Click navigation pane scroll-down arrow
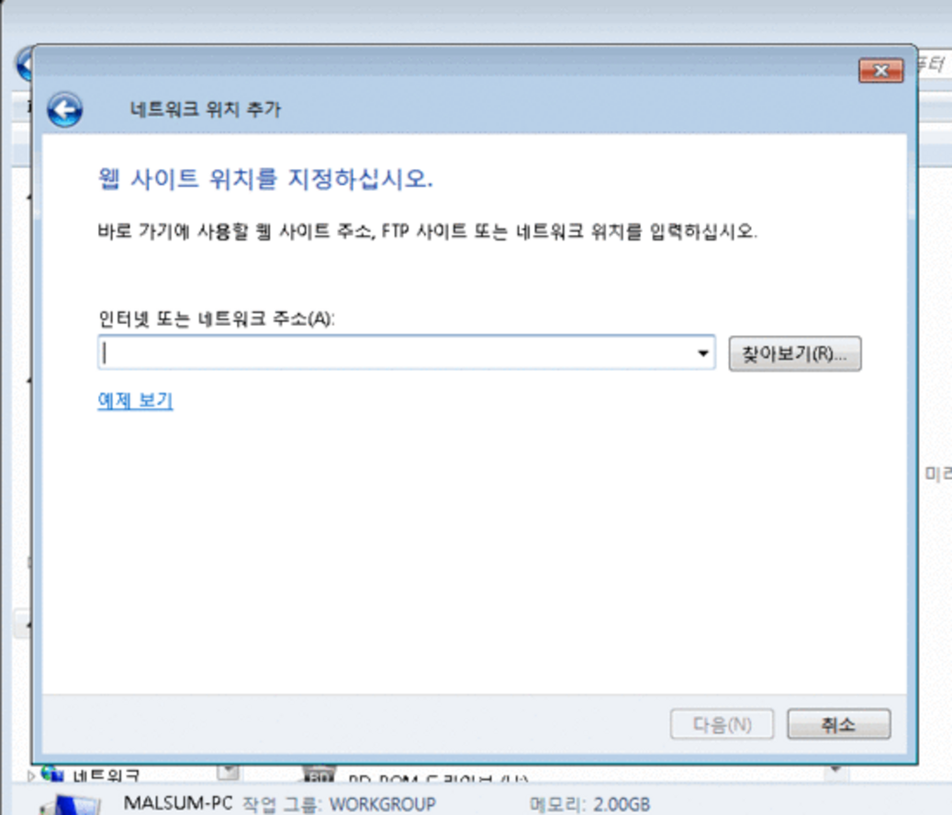 click(228, 772)
